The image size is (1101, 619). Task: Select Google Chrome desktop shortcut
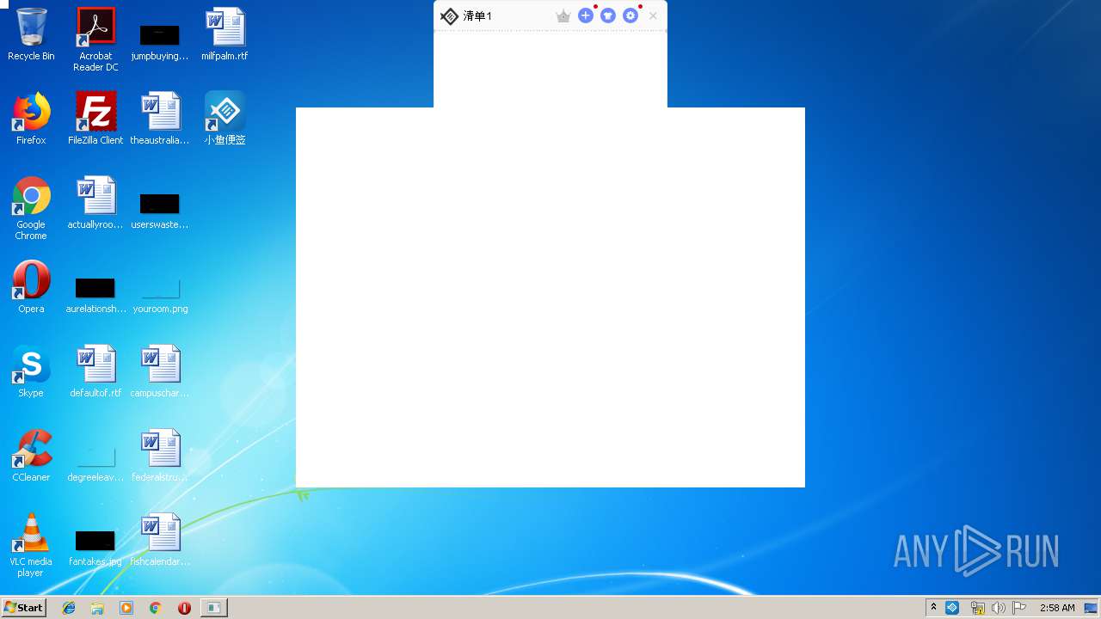tap(31, 208)
